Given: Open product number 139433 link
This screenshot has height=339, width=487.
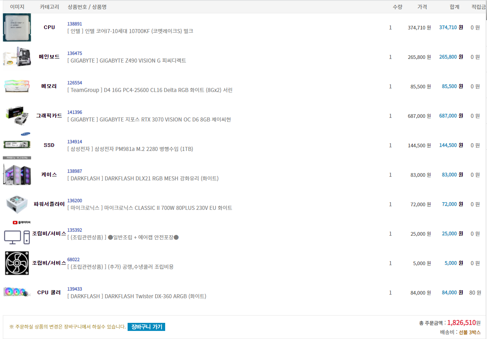Looking at the screenshot, I should click(x=75, y=289).
